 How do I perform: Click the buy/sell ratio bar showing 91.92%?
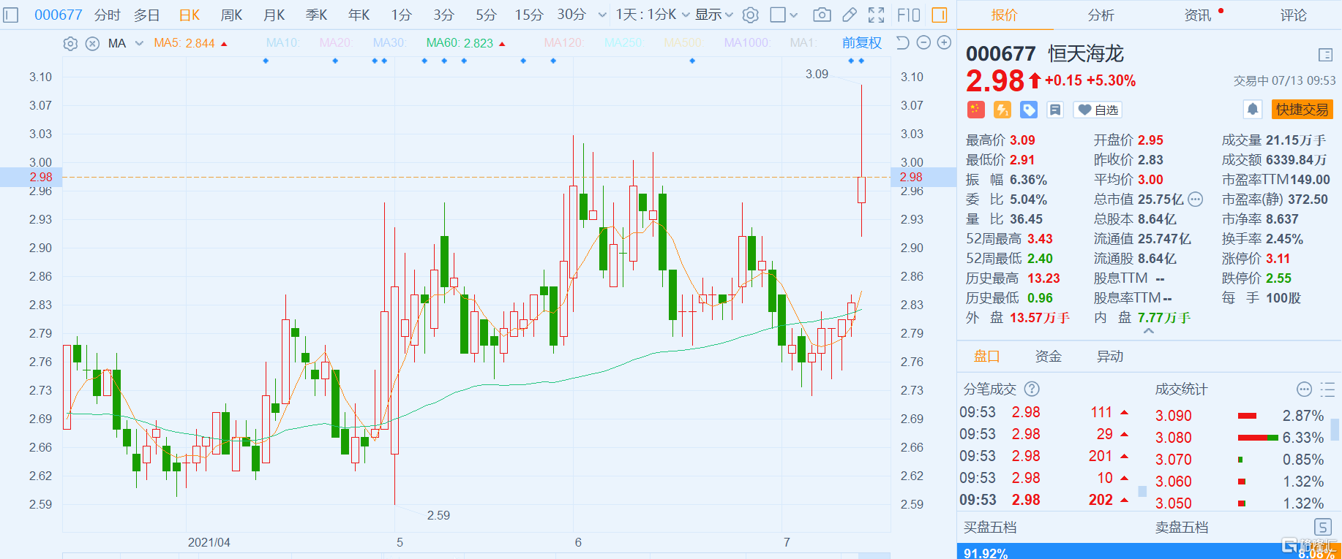click(1150, 552)
